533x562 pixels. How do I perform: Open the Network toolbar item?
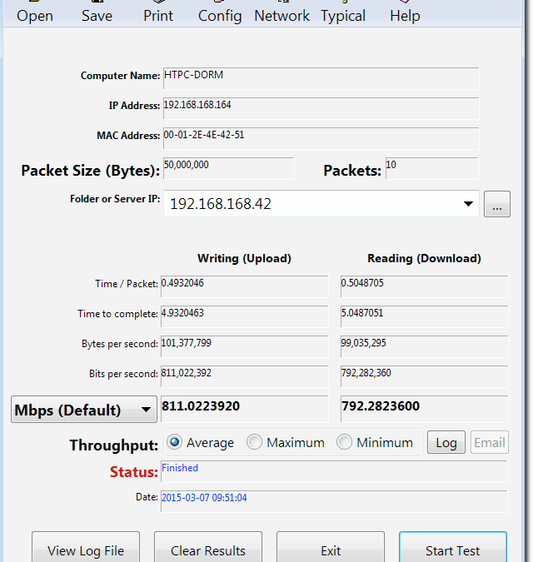pyautogui.click(x=281, y=15)
